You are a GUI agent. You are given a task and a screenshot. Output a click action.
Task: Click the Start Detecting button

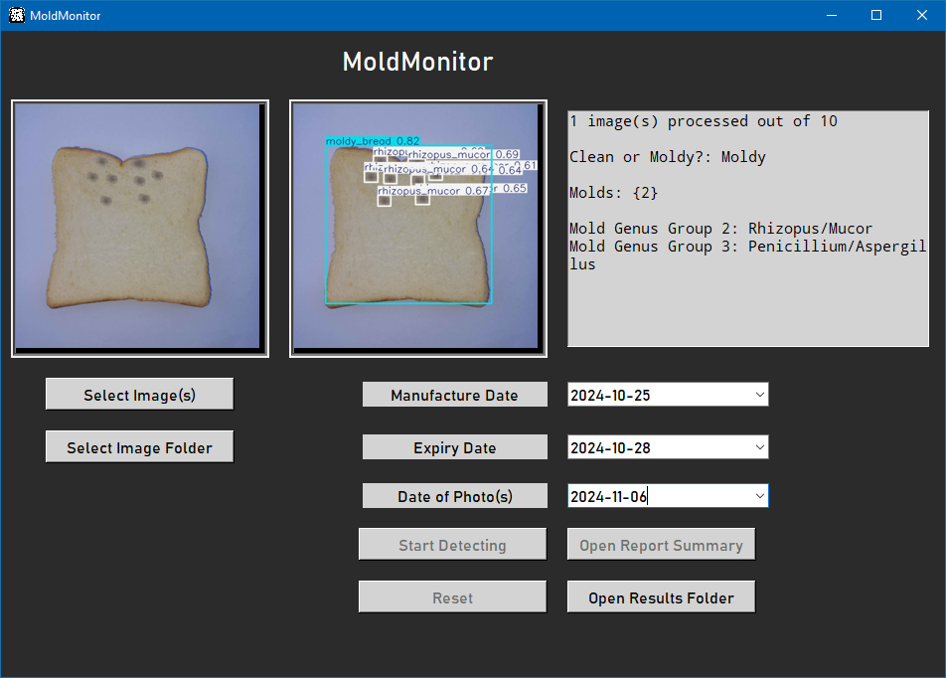452,545
